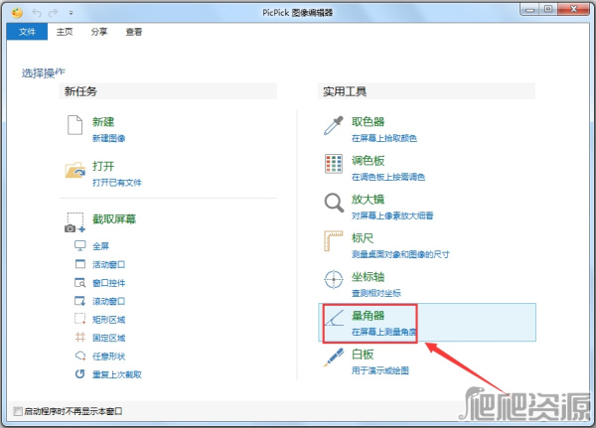Screen dimensions: 596x428
Task: Switch to the 主页 tab
Action: [65, 32]
